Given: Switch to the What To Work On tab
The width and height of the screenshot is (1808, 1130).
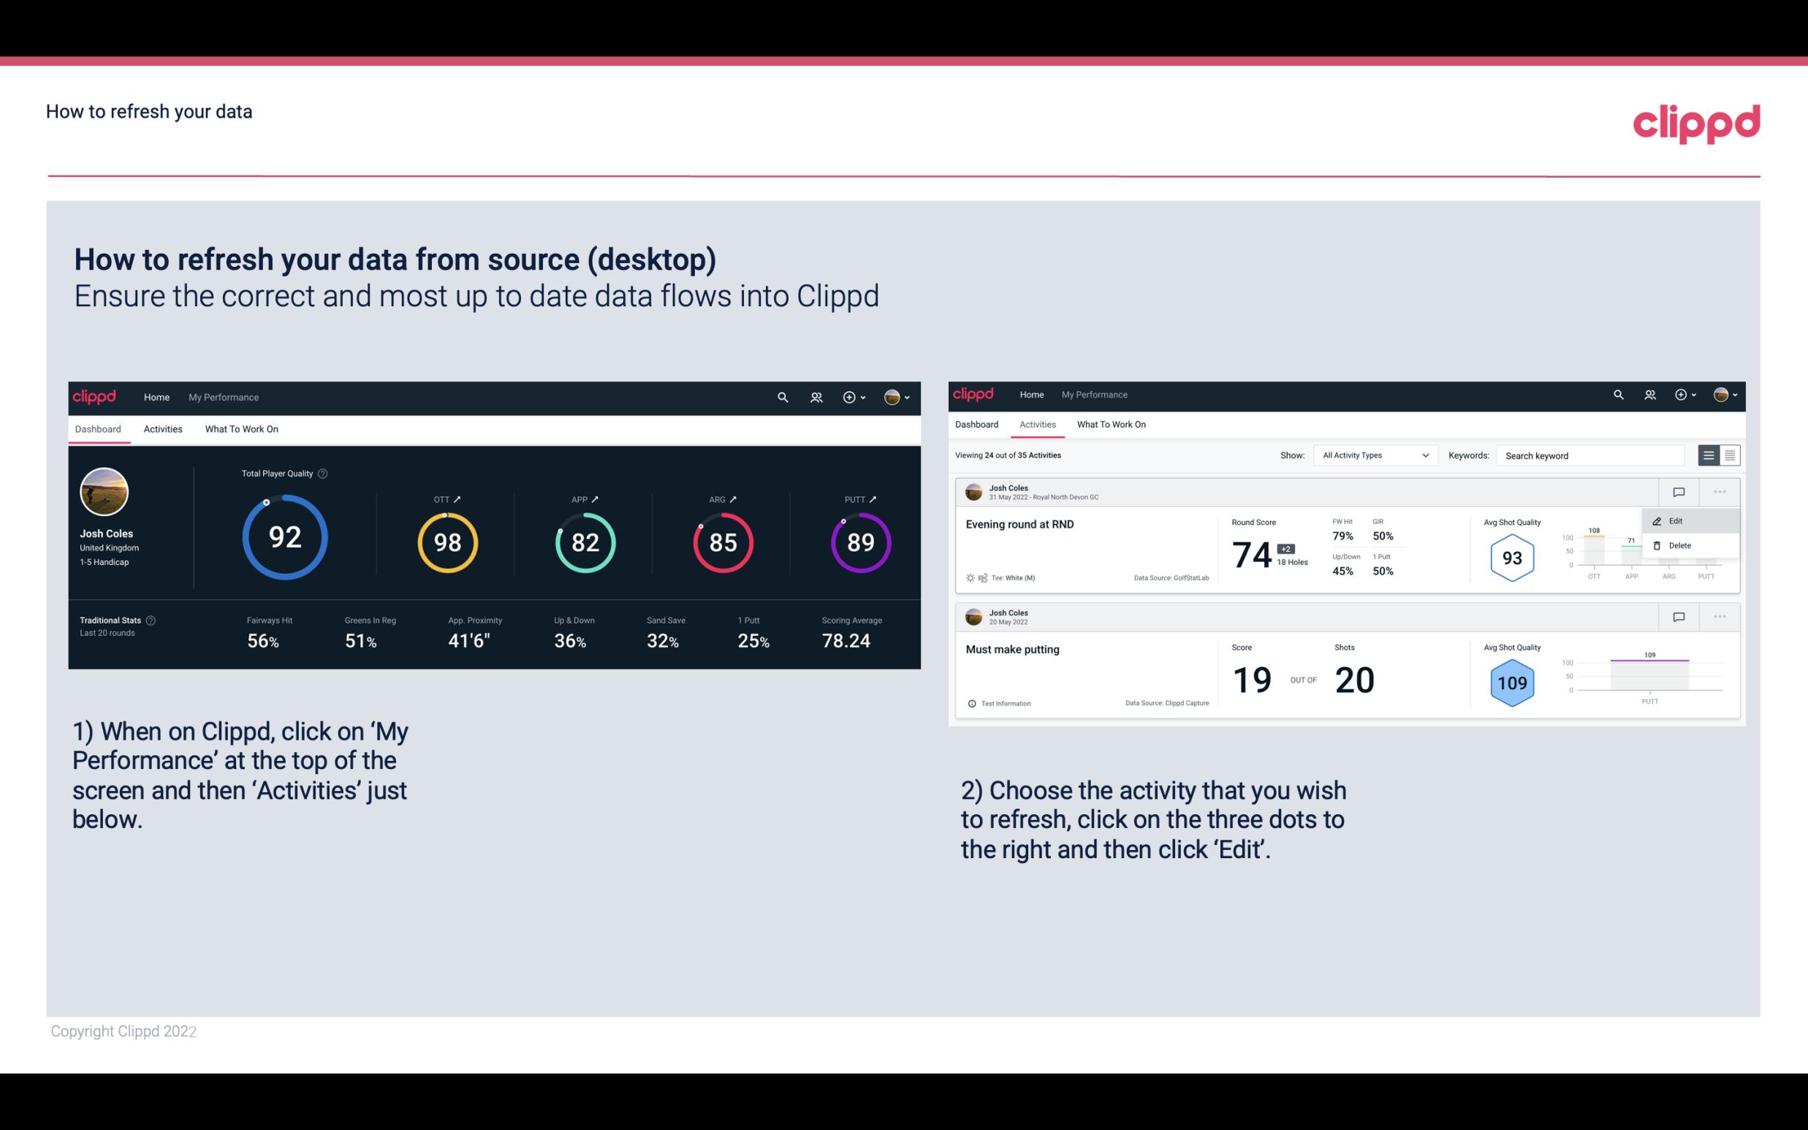Looking at the screenshot, I should [241, 428].
